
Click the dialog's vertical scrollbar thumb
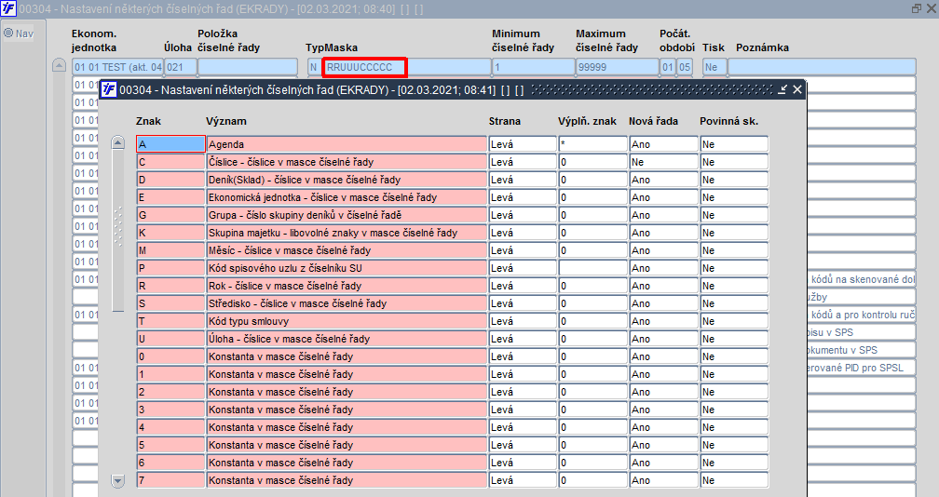click(118, 230)
